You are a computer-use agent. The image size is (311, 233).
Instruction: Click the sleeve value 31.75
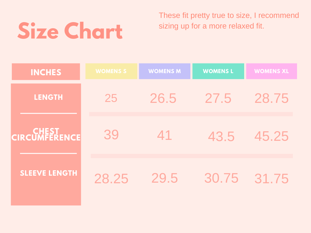pyautogui.click(x=272, y=179)
